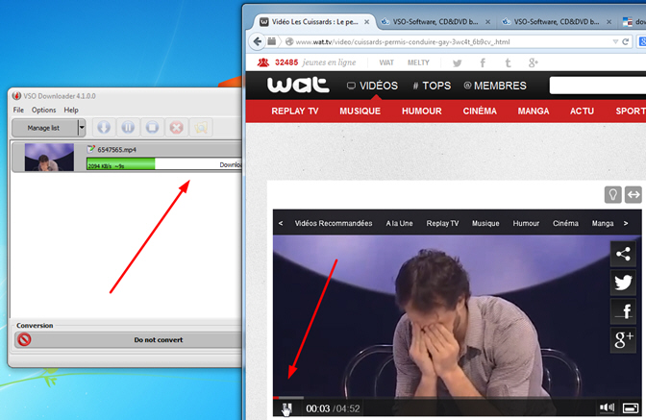Close the first VSO-Software tab
The width and height of the screenshot is (646, 420).
coord(487,22)
